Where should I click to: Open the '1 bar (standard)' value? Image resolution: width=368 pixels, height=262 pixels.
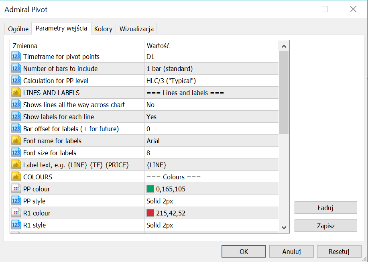click(x=211, y=69)
